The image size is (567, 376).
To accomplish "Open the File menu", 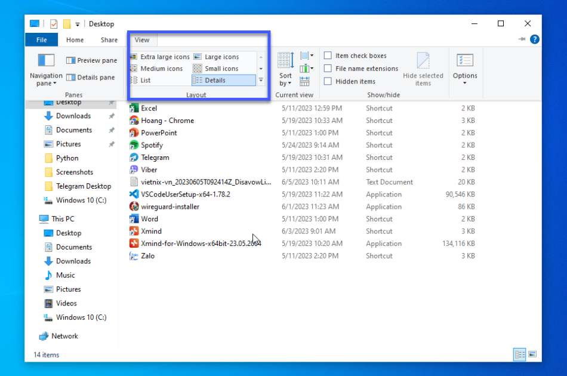I will 41,39.
